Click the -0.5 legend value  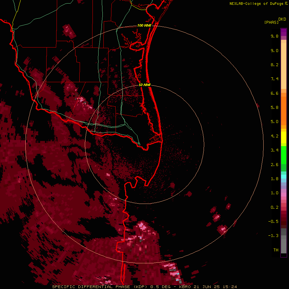[x=273, y=222]
